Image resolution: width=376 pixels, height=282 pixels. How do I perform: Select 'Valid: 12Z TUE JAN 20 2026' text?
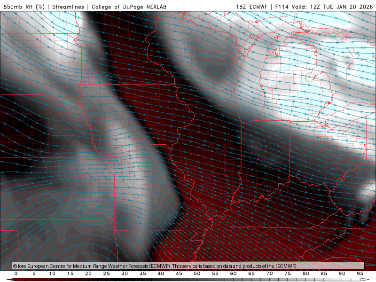point(332,7)
